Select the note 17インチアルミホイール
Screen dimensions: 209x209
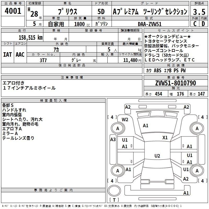[x=29, y=88]
